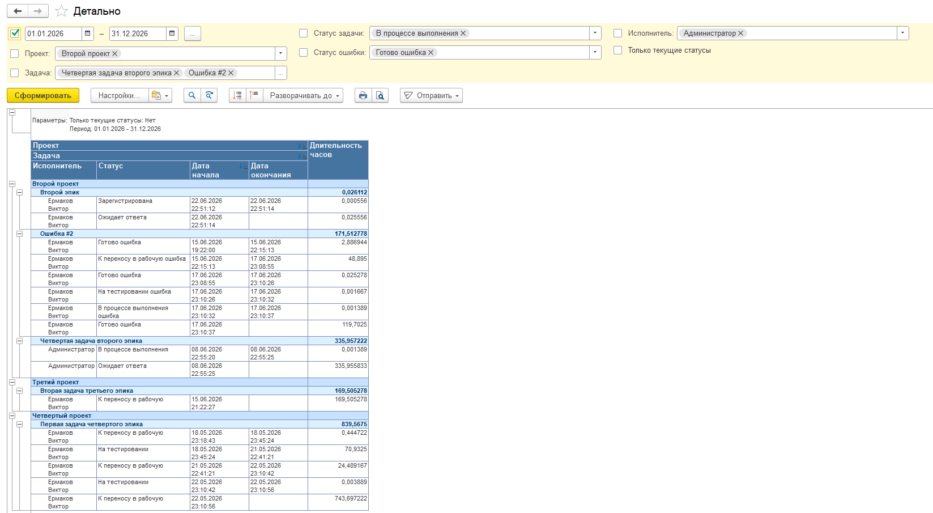Select the duration value 743,697222
This screenshot has width=933, height=513.
[338, 502]
